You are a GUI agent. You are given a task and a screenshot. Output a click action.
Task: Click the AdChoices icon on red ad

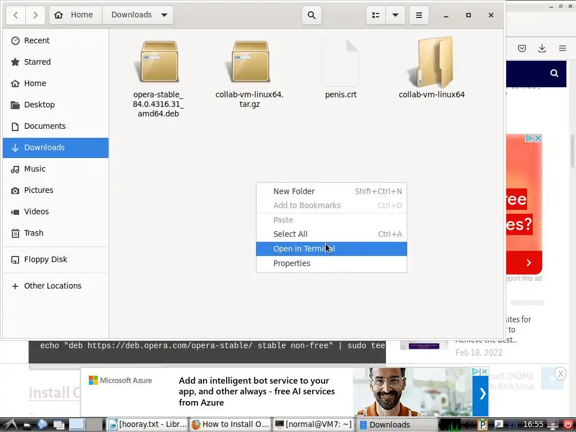pos(529,138)
